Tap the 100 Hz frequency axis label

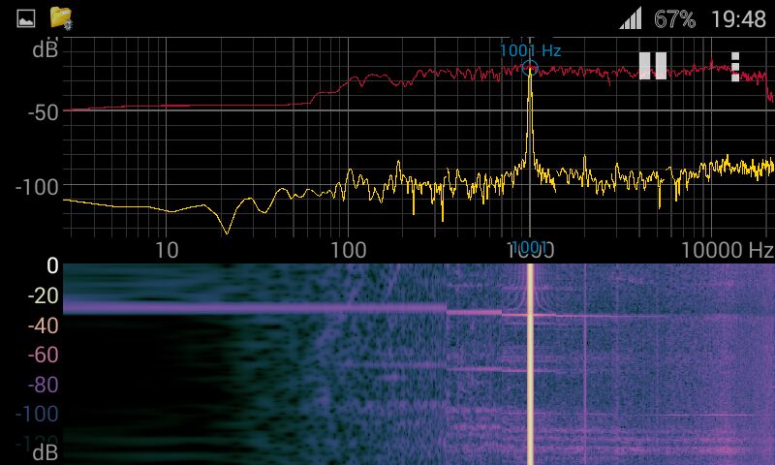[x=348, y=250]
